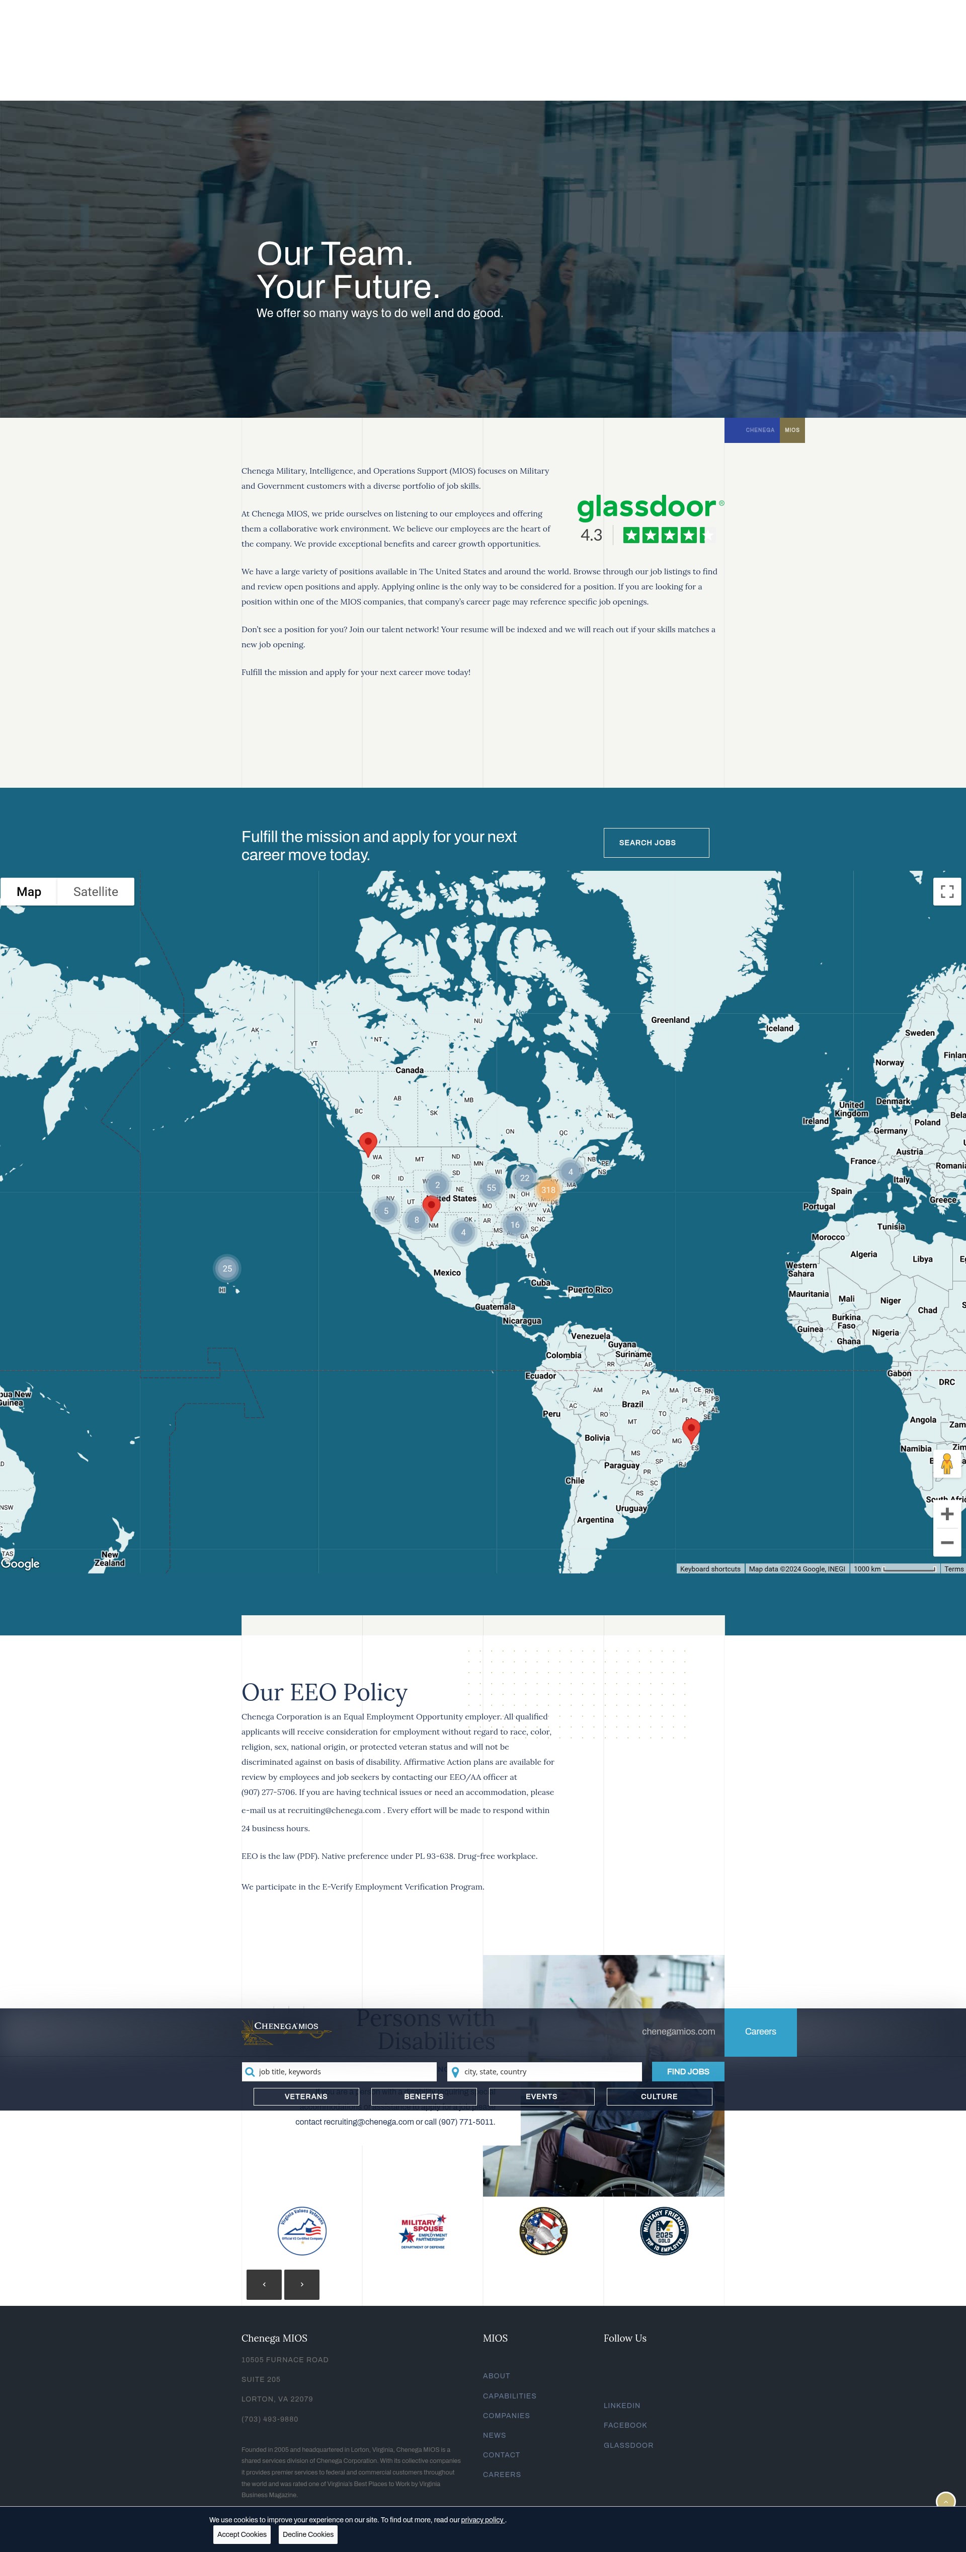Viewport: 966px width, 2552px height.
Task: Toggle fullscreen view of the map
Action: [x=946, y=891]
